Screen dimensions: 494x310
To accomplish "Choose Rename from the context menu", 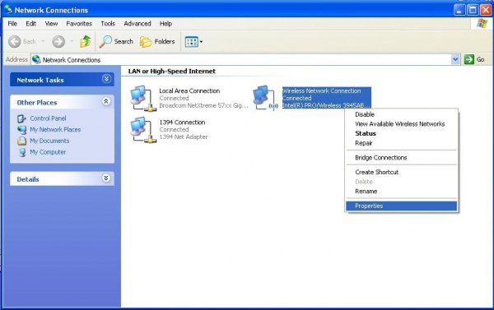I will click(x=401, y=192).
